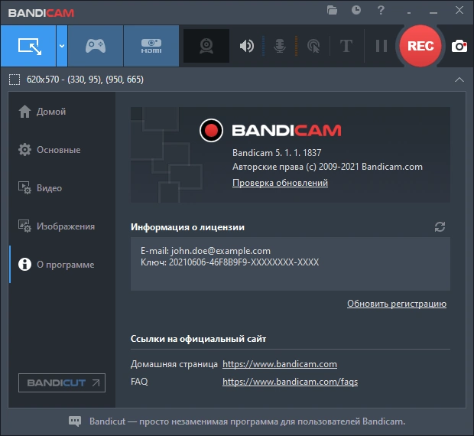Open the bandicam.com/faqs link
Image resolution: width=474 pixels, height=436 pixels.
[x=290, y=382]
